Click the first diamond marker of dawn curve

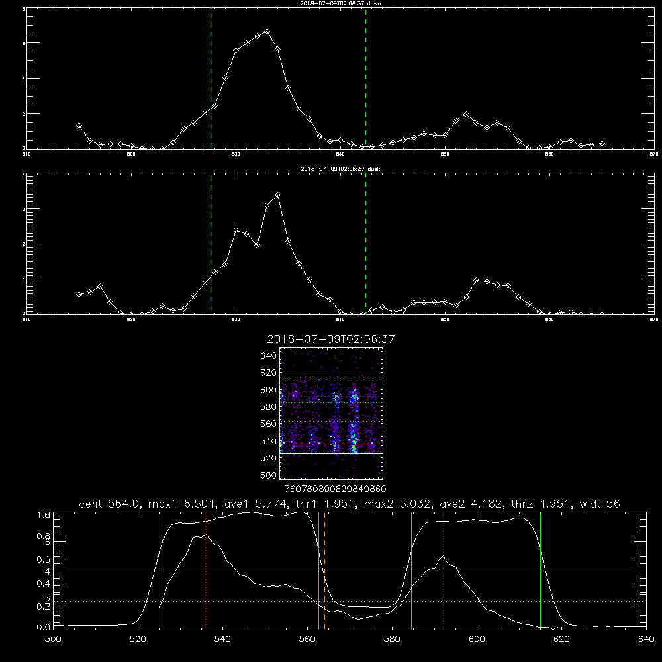click(x=79, y=125)
